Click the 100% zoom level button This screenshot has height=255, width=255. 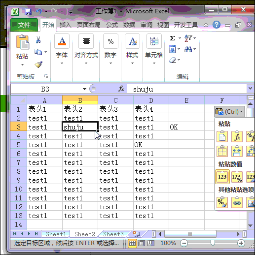click(168, 243)
